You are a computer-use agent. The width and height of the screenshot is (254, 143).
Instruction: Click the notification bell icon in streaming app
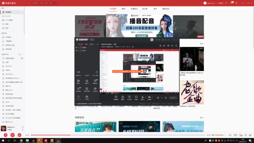[x=172, y=45]
